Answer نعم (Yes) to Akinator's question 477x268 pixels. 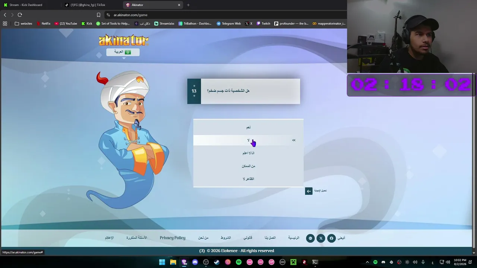point(248,127)
